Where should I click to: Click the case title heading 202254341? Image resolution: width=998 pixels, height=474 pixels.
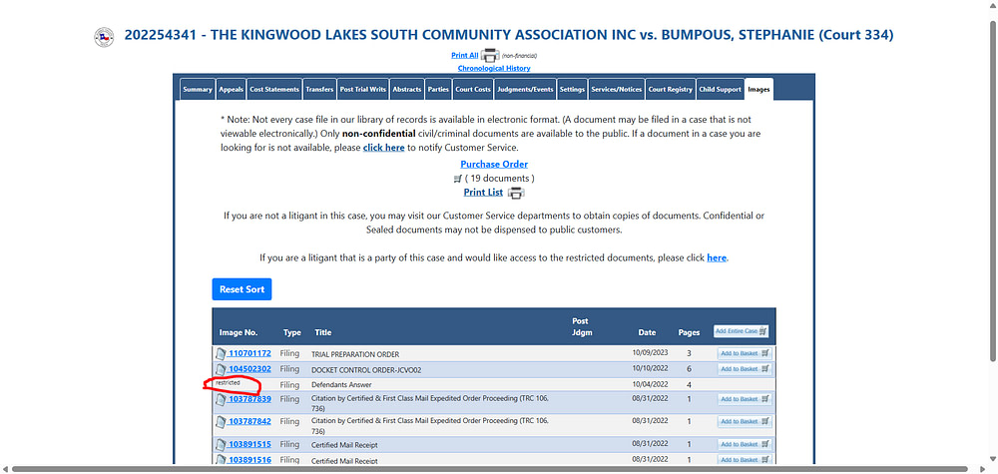[509, 35]
